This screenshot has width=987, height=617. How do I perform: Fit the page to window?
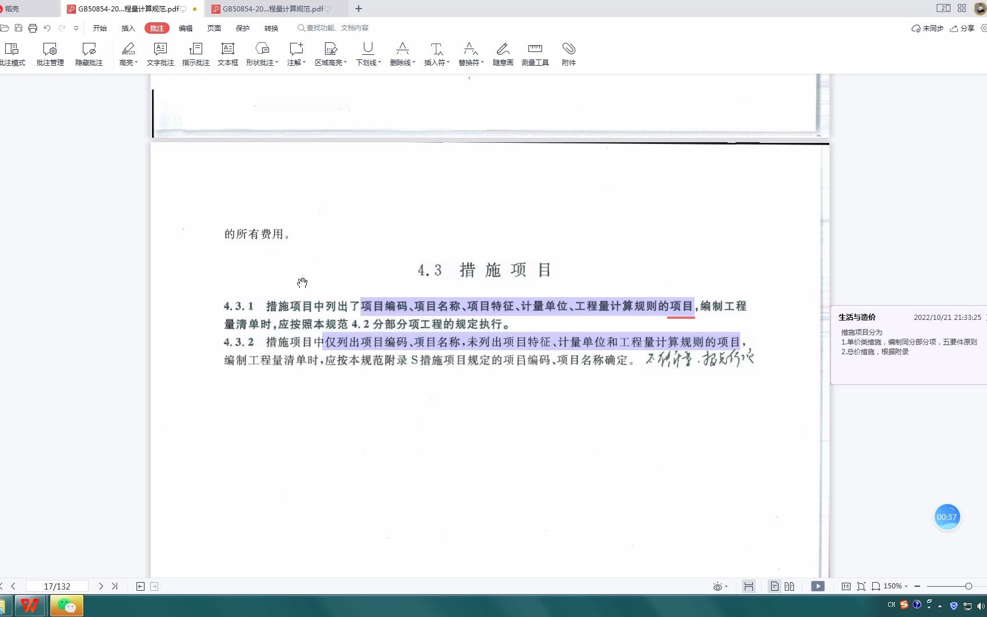tap(861, 586)
